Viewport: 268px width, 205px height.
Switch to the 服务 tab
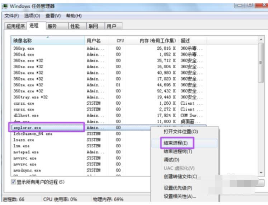pyautogui.click(x=52, y=26)
